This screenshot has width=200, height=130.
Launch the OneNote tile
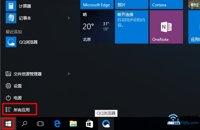tap(166, 27)
